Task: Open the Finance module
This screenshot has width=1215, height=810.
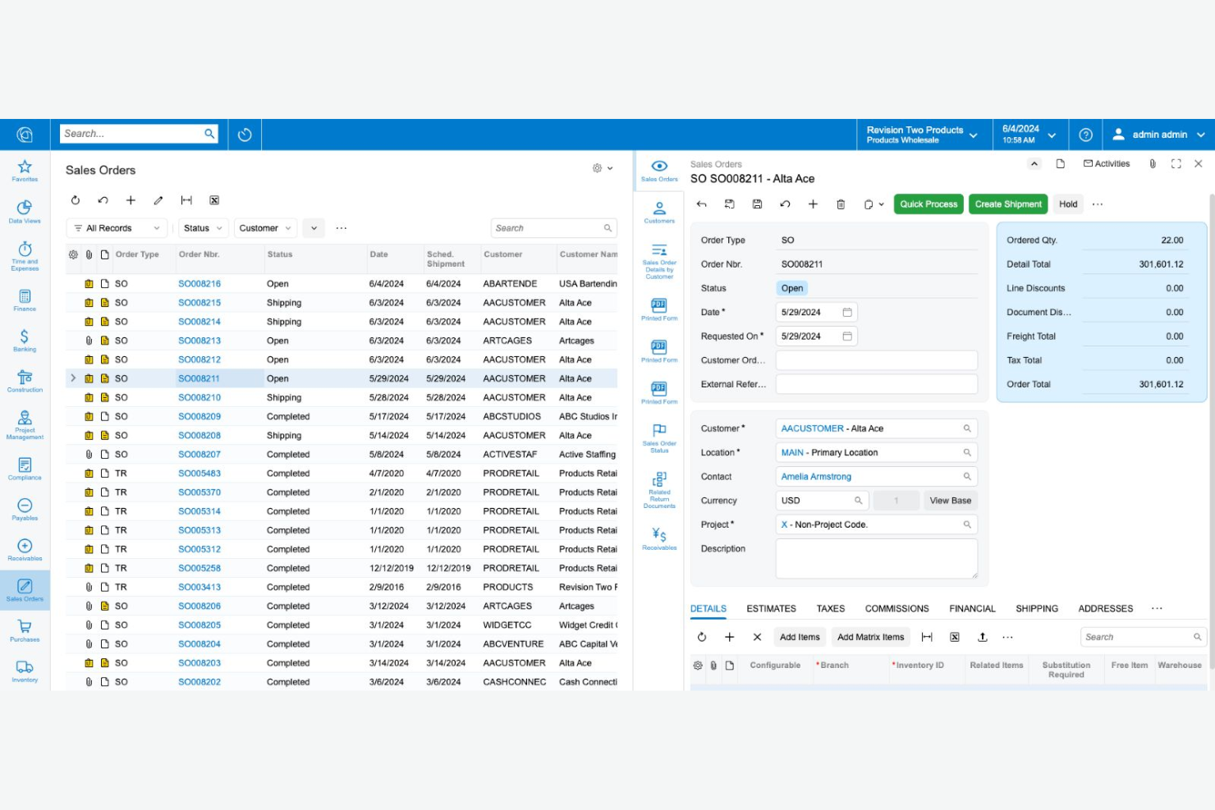Action: 25,300
